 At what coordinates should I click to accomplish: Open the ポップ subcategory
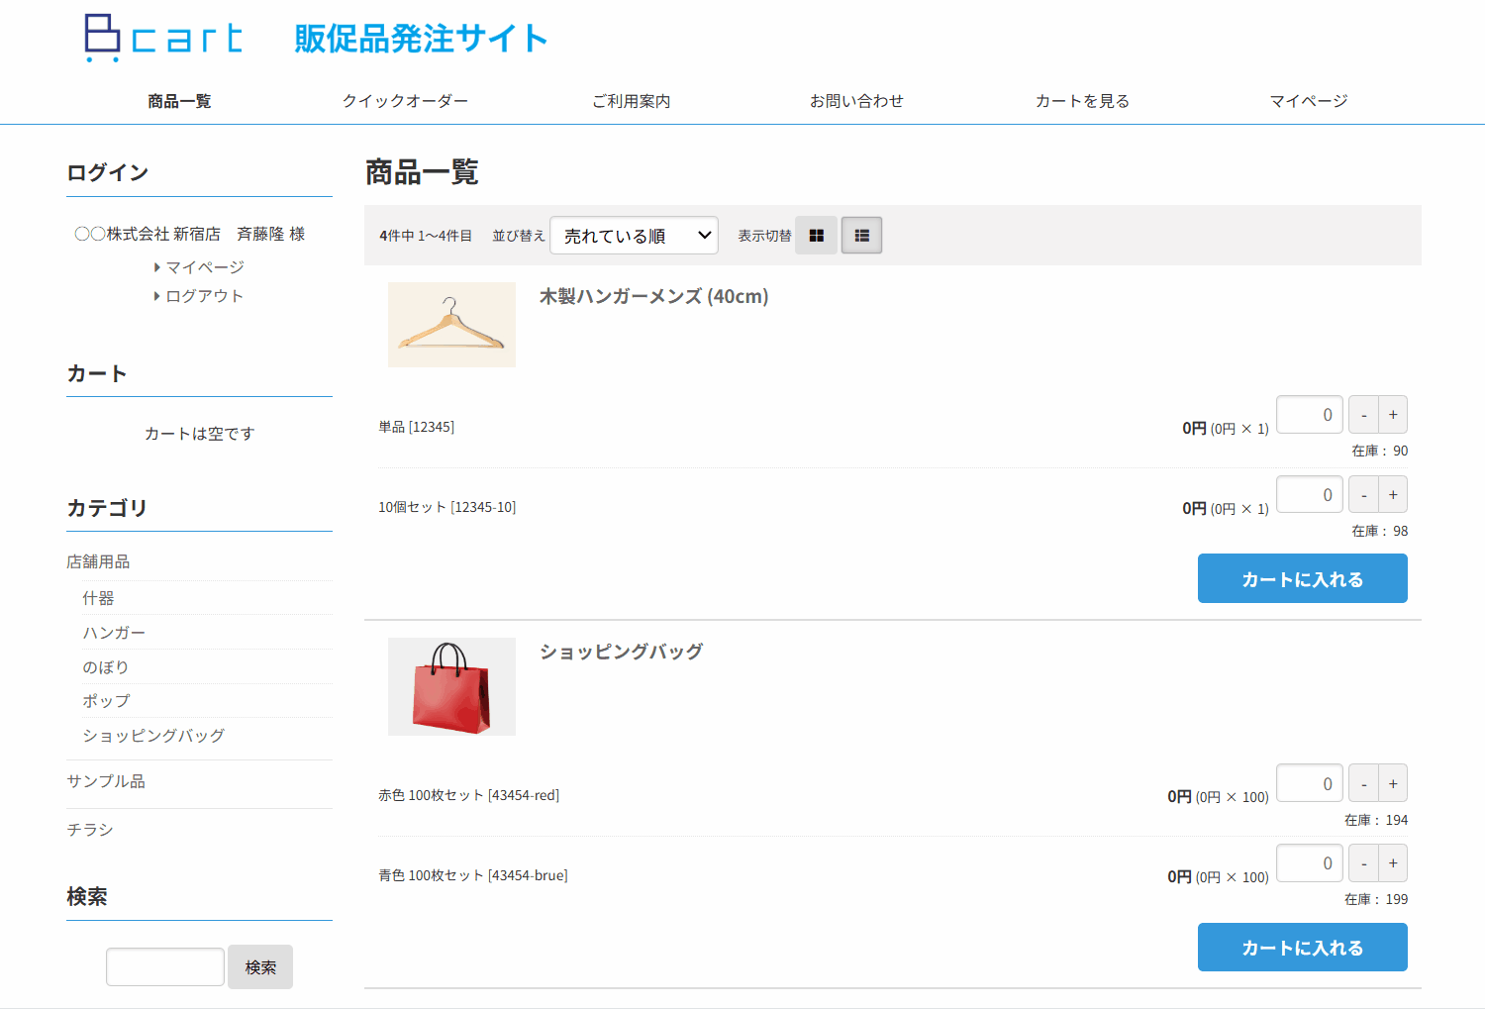[x=106, y=701]
